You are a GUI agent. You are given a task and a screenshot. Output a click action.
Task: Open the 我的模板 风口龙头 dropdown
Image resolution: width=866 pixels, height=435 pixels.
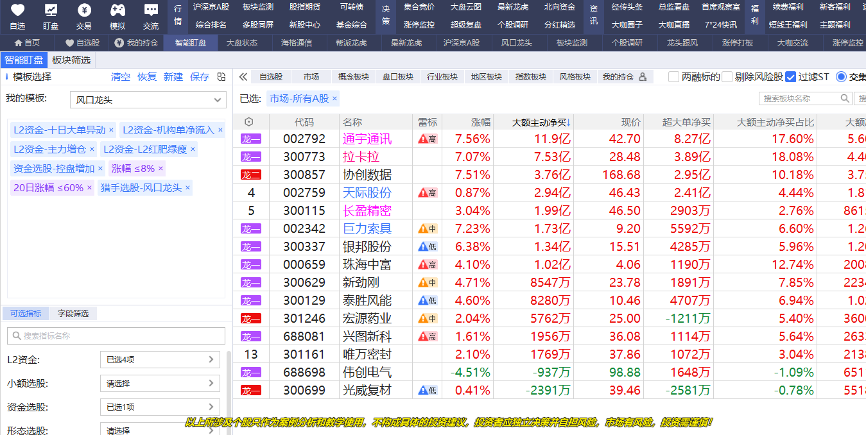click(x=148, y=100)
